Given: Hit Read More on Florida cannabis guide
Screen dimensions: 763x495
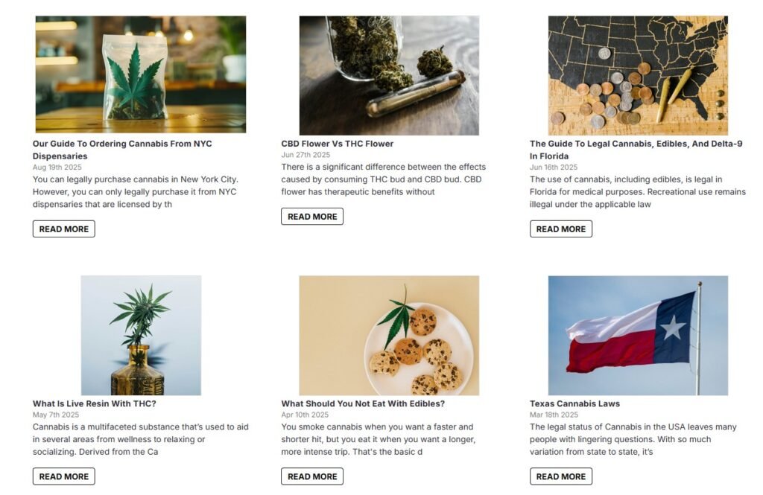Looking at the screenshot, I should pos(561,229).
